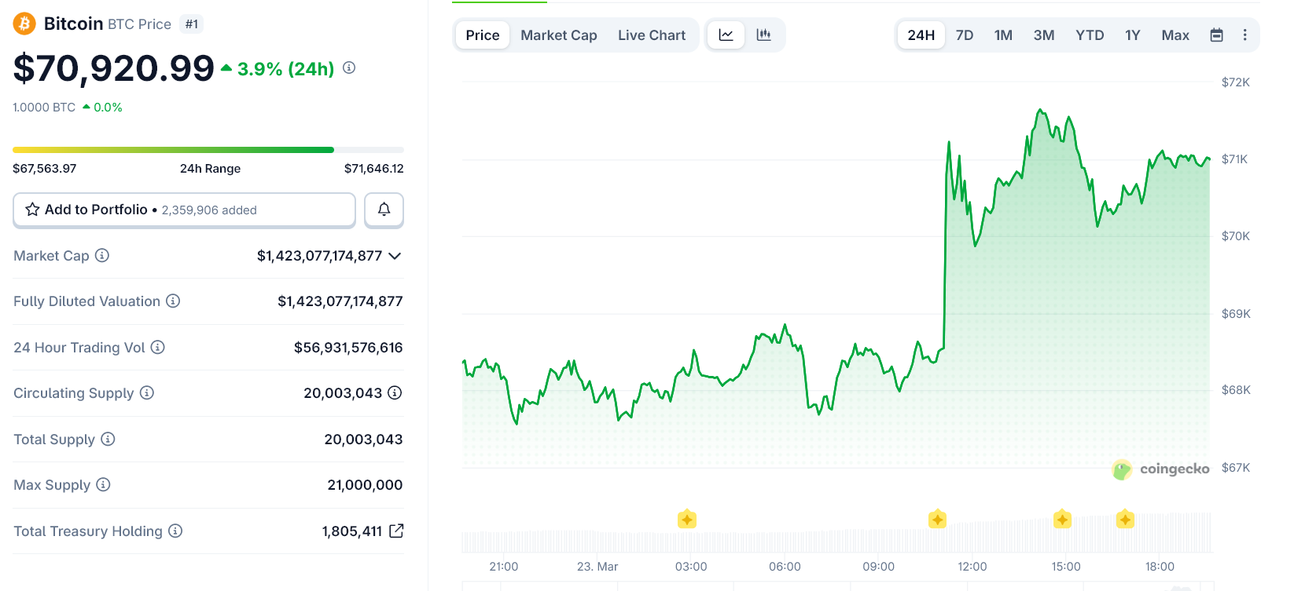This screenshot has width=1294, height=591.
Task: Click the news marker near 03:00
Action: pos(687,520)
